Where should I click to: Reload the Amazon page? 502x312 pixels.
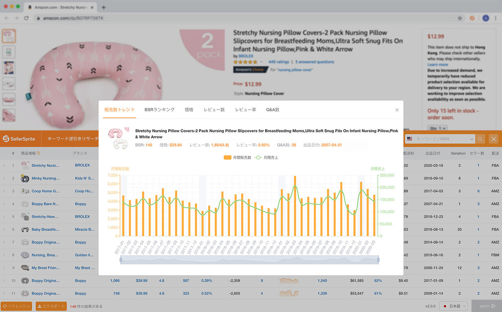(x=26, y=18)
